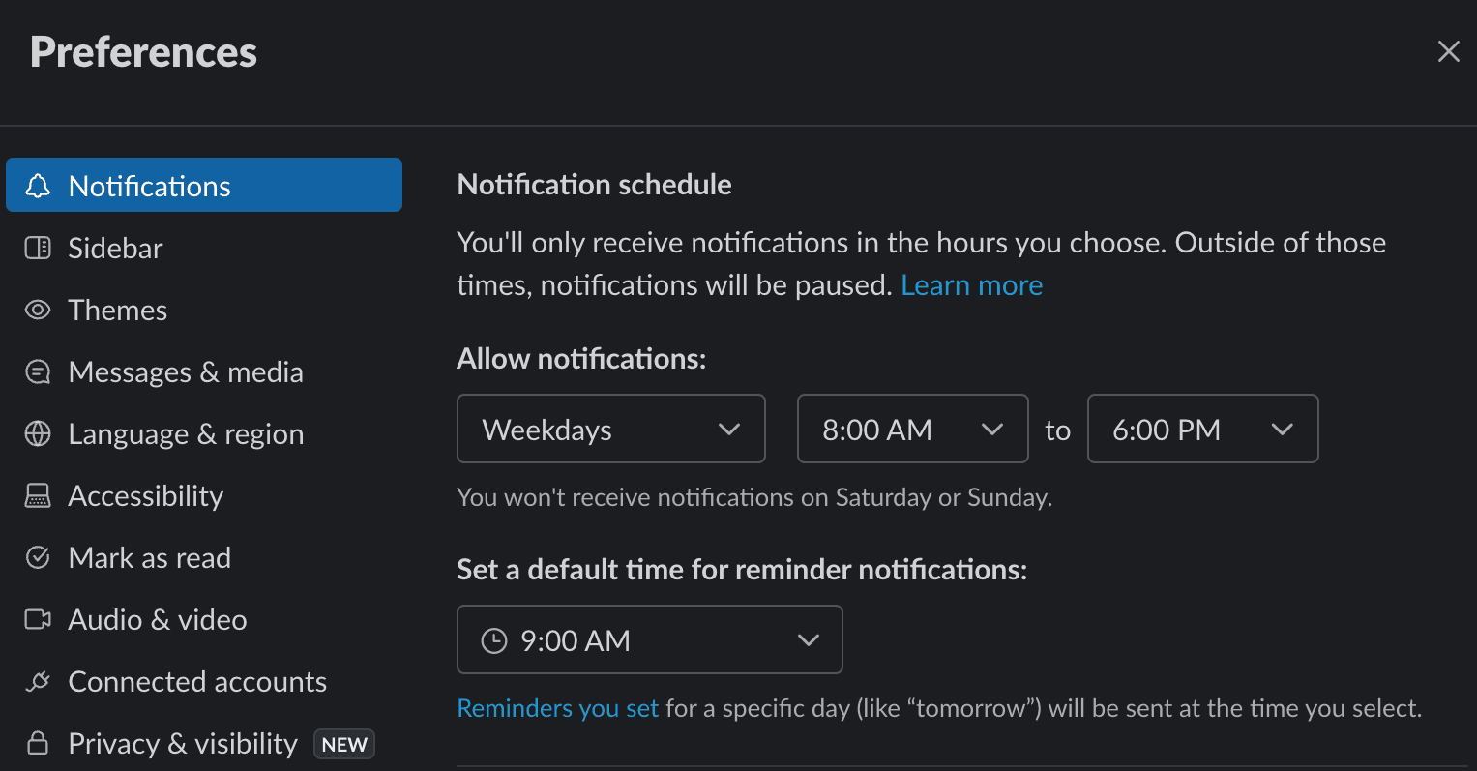The image size is (1477, 771).
Task: Click the Messages & media speech bubble icon
Action: (x=37, y=371)
